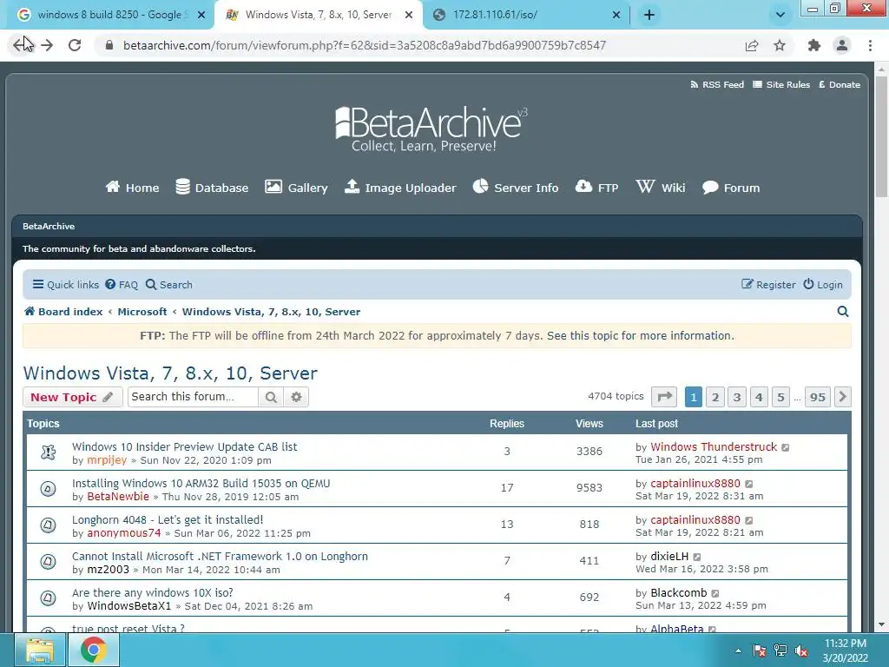Go to page 5 of topics
Viewport: 889px width, 667px height.
780,397
